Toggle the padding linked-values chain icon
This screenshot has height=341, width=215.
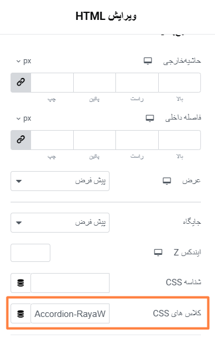pyautogui.click(x=21, y=140)
